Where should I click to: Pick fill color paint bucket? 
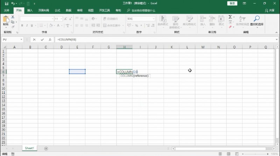(51, 25)
